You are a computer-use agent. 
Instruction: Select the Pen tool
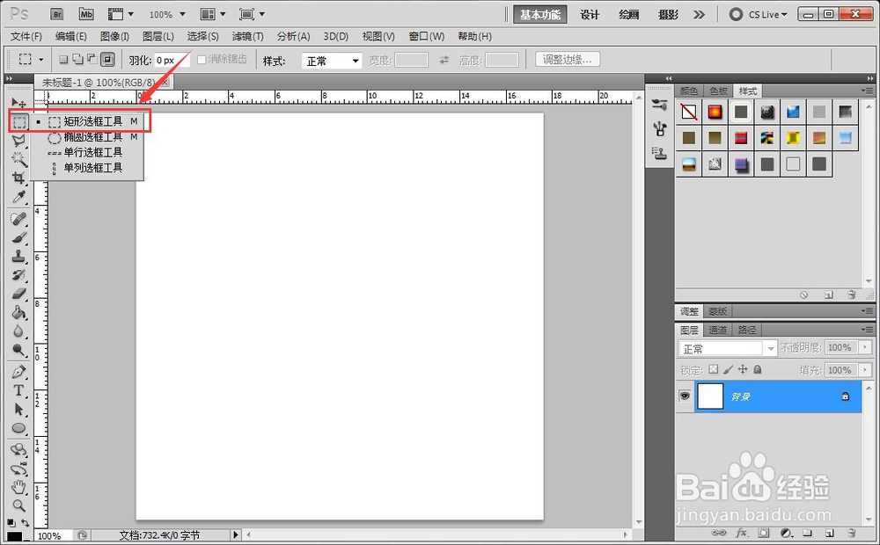click(x=18, y=372)
